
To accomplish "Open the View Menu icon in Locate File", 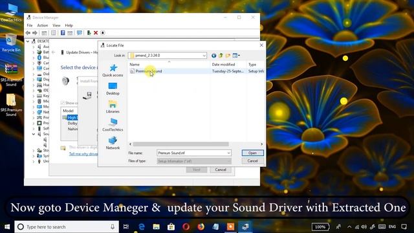I will (x=236, y=56).
